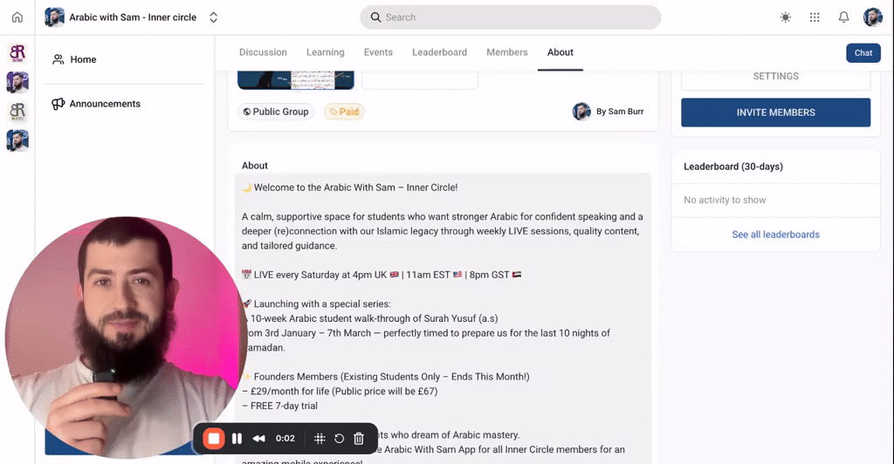This screenshot has height=464, width=894.
Task: Click the Public Group badge
Action: [x=276, y=112]
